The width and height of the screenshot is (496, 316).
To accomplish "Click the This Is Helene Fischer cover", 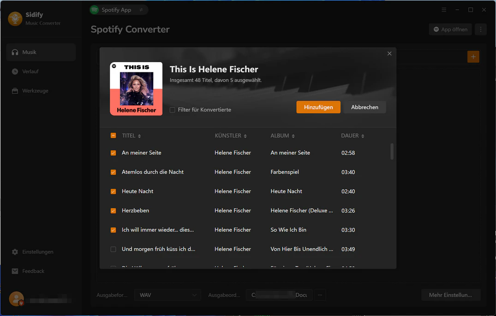I will (136, 89).
